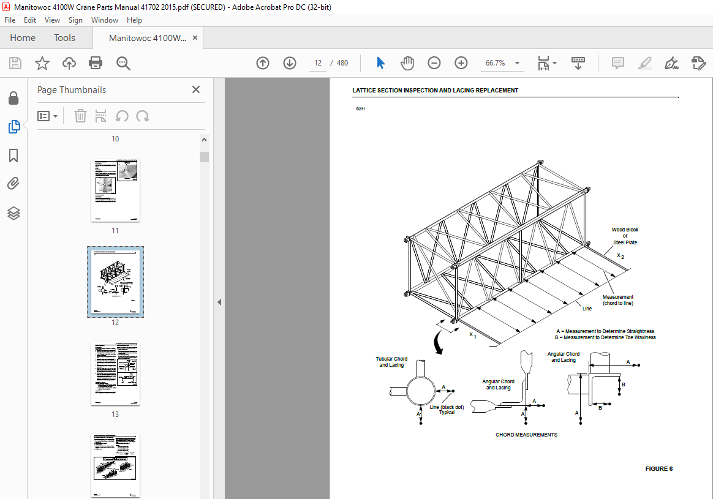Select page 13 thumbnail
Viewport: 713px width, 499px height.
(116, 373)
